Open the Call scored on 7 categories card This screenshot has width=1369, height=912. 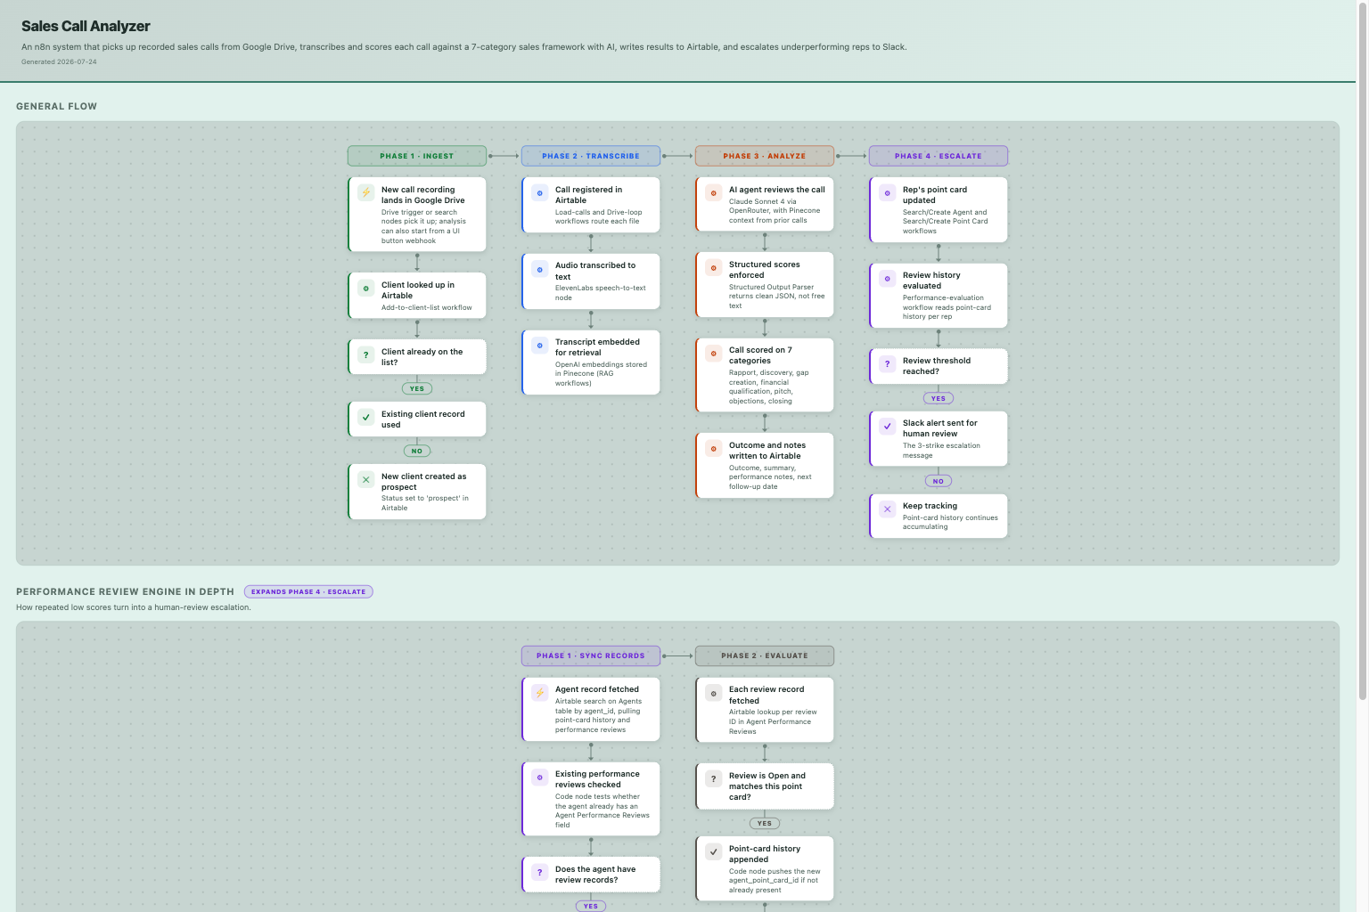pos(765,375)
